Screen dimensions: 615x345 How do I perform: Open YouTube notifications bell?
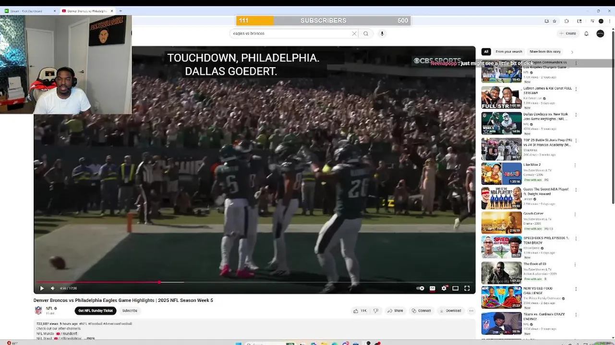pyautogui.click(x=586, y=34)
